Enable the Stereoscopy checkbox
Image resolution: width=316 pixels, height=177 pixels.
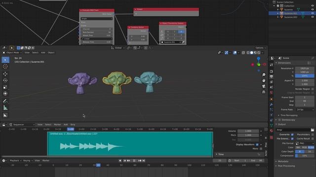(x=279, y=120)
